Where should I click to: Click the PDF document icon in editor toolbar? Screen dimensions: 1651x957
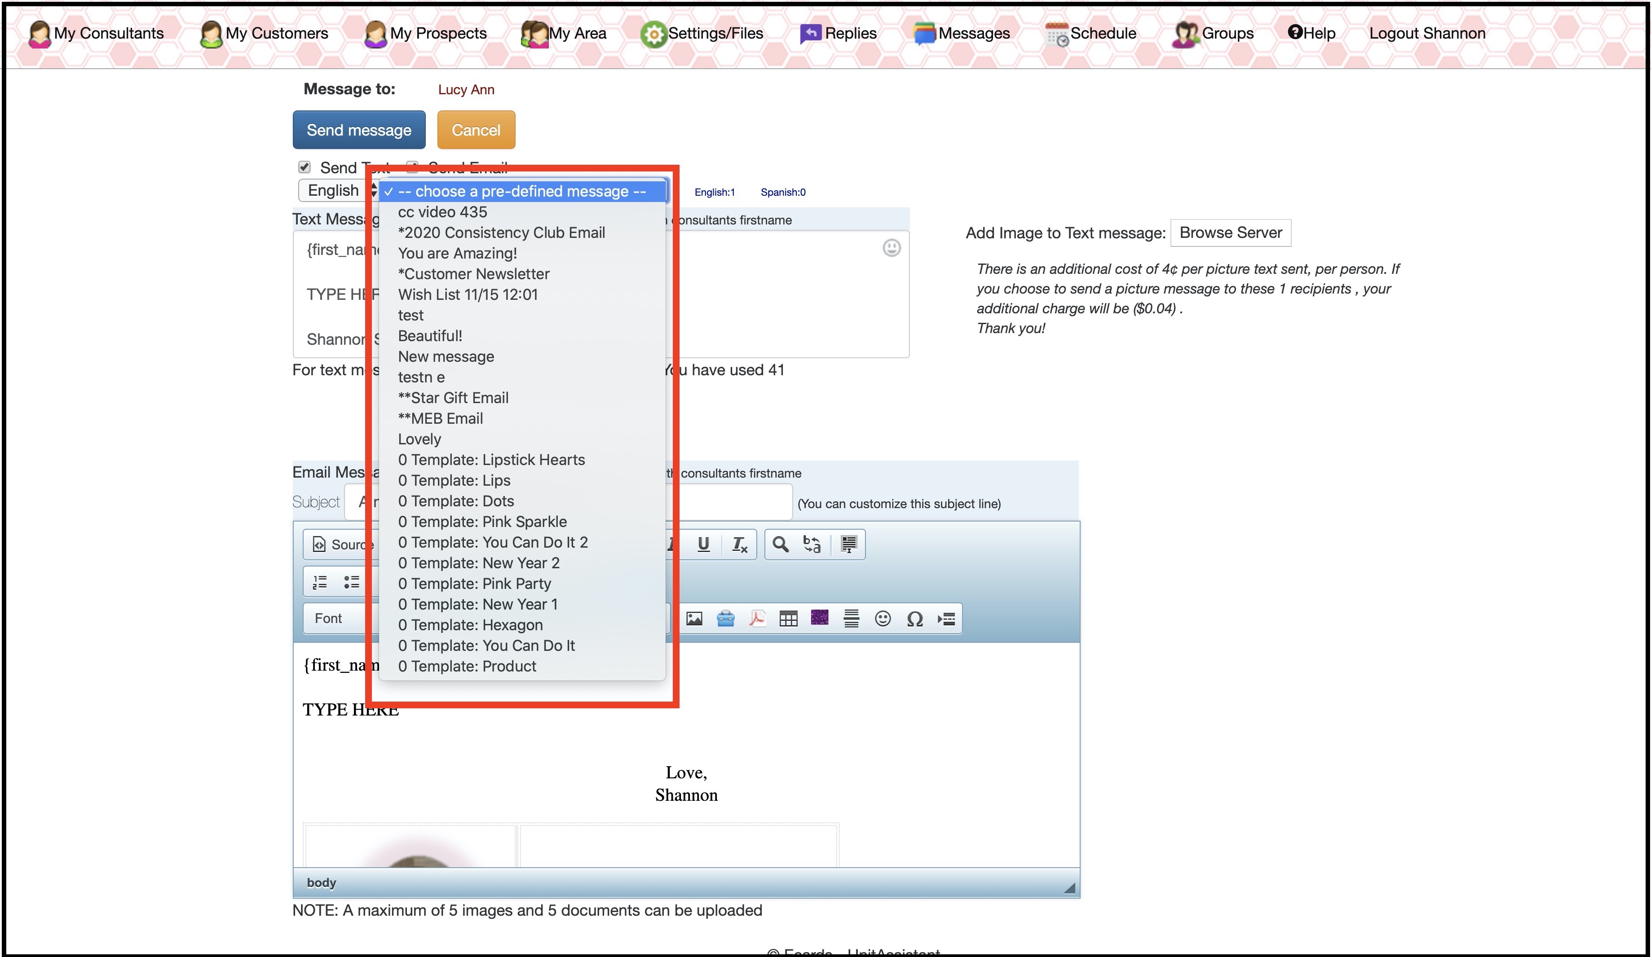pyautogui.click(x=757, y=619)
